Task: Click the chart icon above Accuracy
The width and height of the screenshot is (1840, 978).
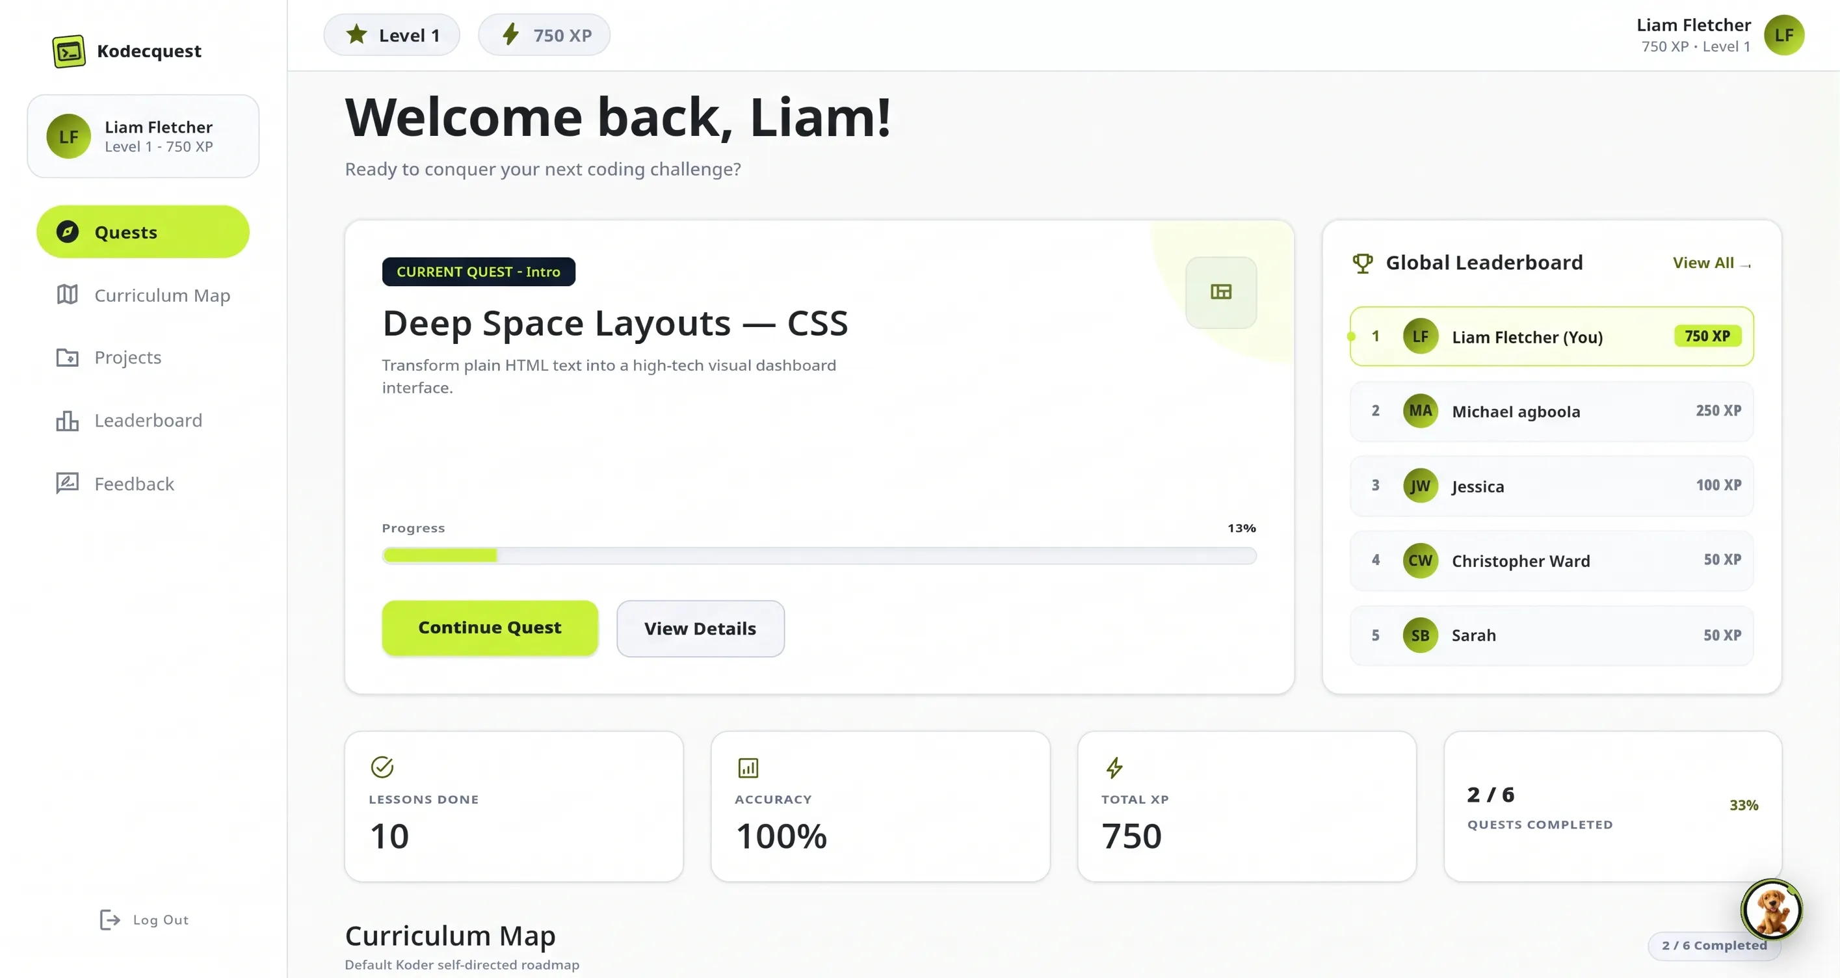Action: coord(748,767)
